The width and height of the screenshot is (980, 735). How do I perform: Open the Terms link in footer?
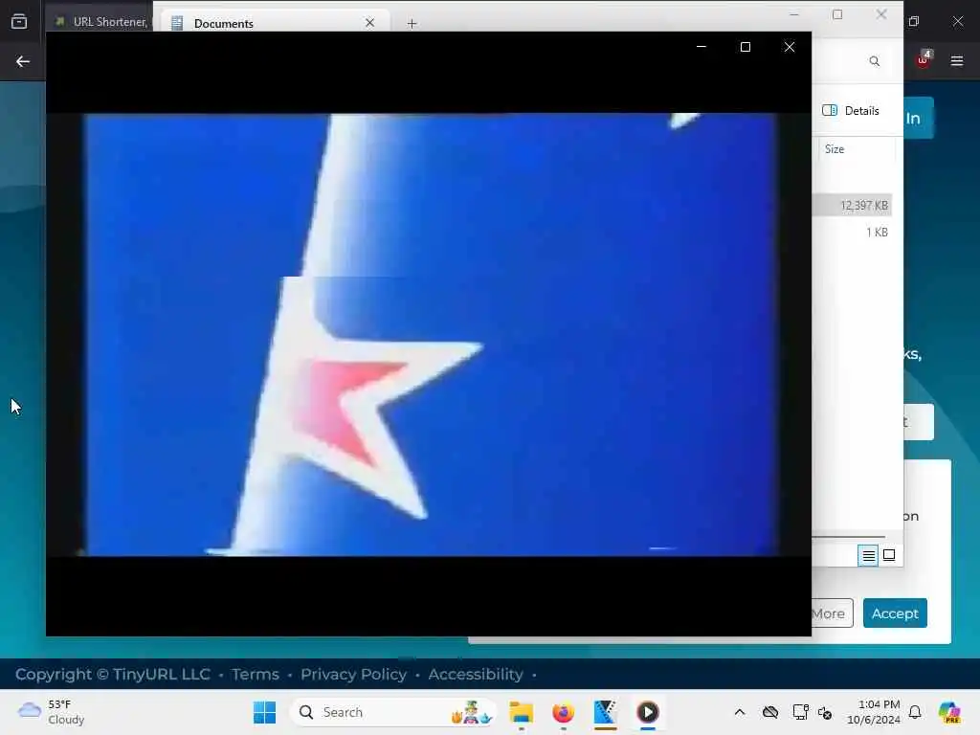pos(255,675)
